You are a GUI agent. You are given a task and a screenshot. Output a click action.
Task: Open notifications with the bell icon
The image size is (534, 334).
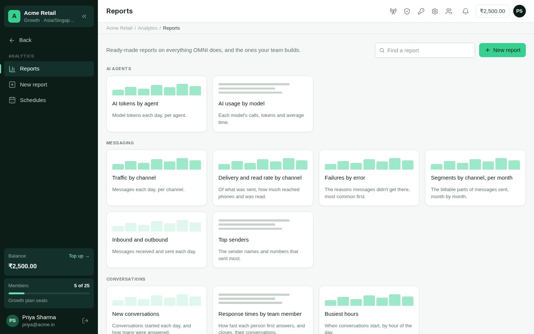point(465,11)
